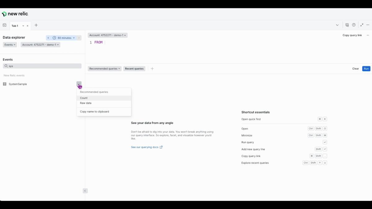Screen dimensions: 372x209
Task: Click the collapse arrows icon at top right
Action: 361,25
